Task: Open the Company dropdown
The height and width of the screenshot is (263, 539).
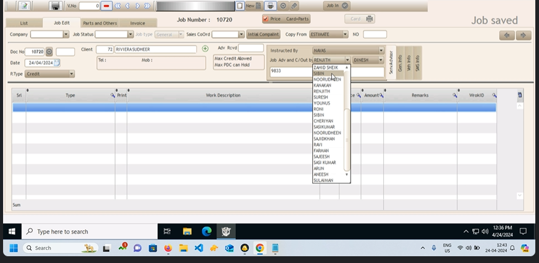Action: [66, 34]
